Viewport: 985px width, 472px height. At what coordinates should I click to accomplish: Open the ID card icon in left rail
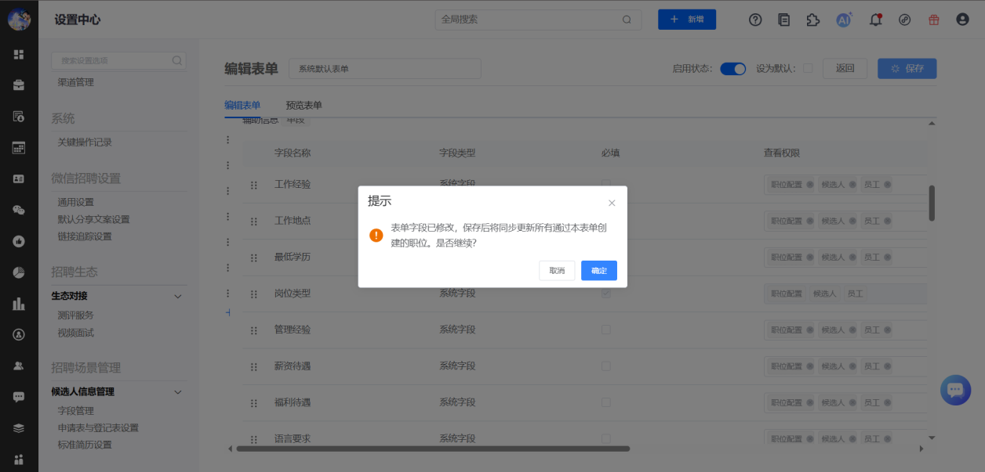(x=19, y=178)
